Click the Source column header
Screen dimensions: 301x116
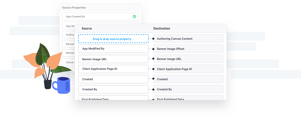pos(87,29)
